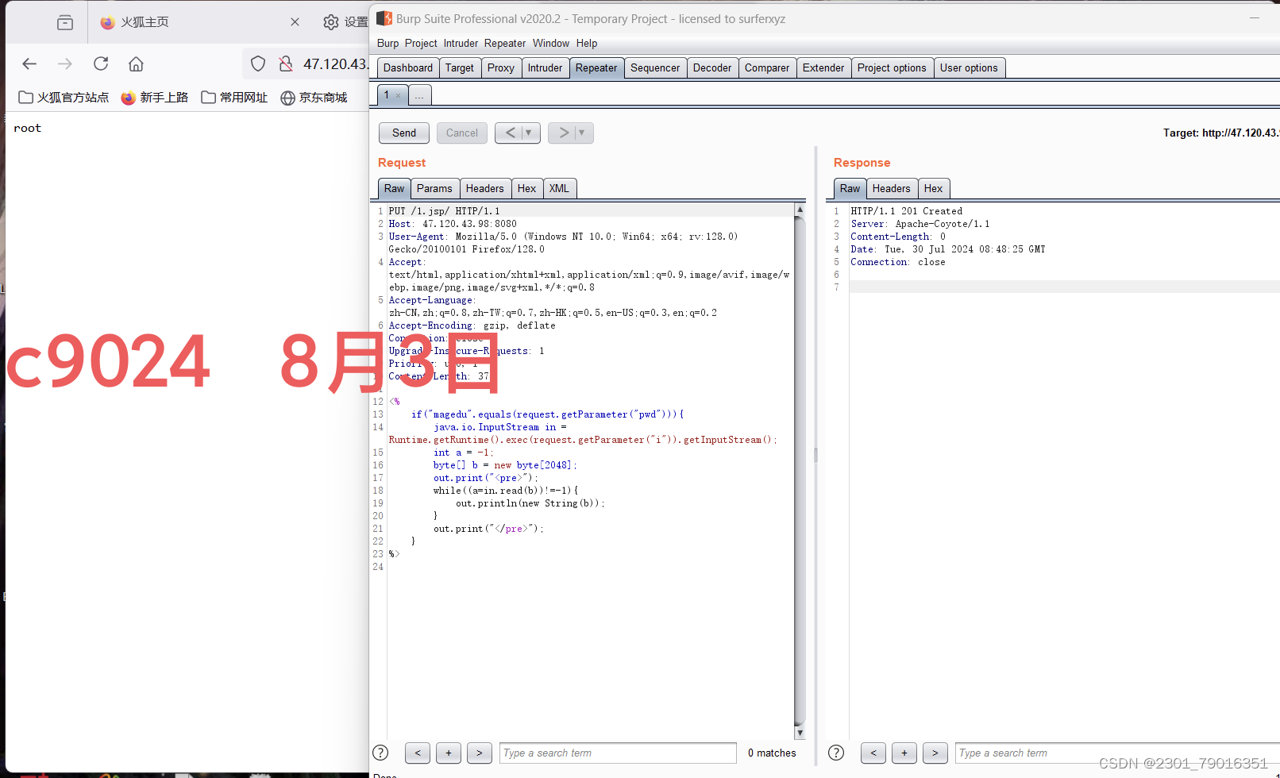
Task: Open the Project options tab
Action: (892, 67)
